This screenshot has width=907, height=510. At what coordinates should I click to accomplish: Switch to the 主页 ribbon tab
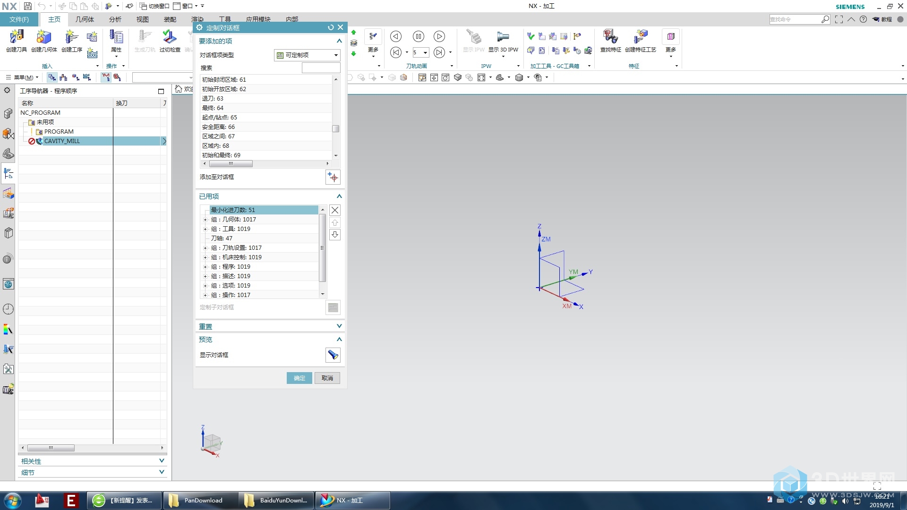(54, 19)
